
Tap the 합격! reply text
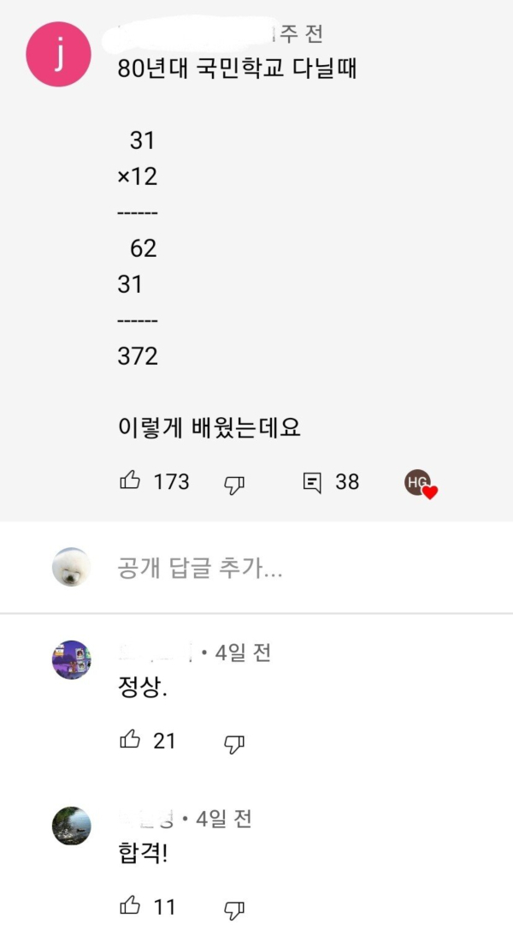pyautogui.click(x=142, y=853)
